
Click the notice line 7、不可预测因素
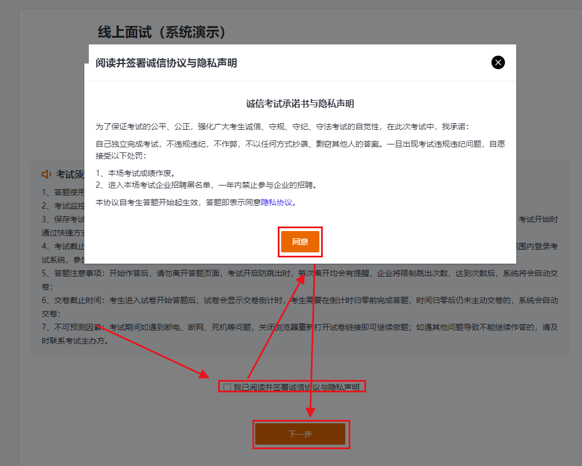coord(300,334)
